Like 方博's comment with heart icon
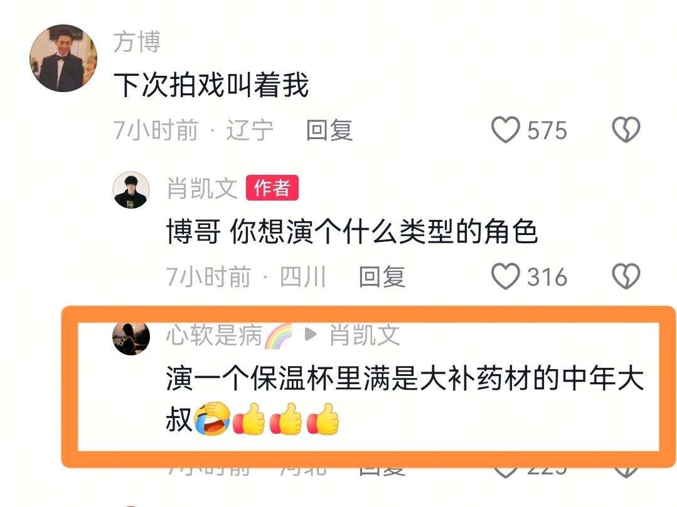Viewport: 677px width, 507px height. point(505,130)
